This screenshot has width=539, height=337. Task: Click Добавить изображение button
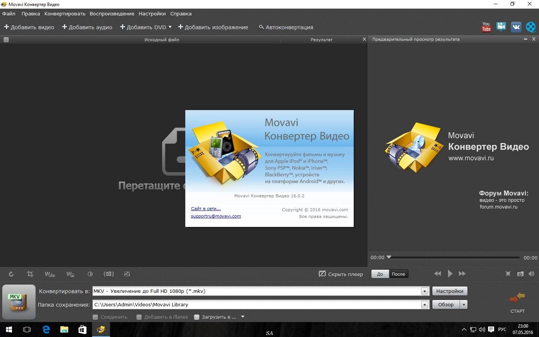tap(213, 27)
